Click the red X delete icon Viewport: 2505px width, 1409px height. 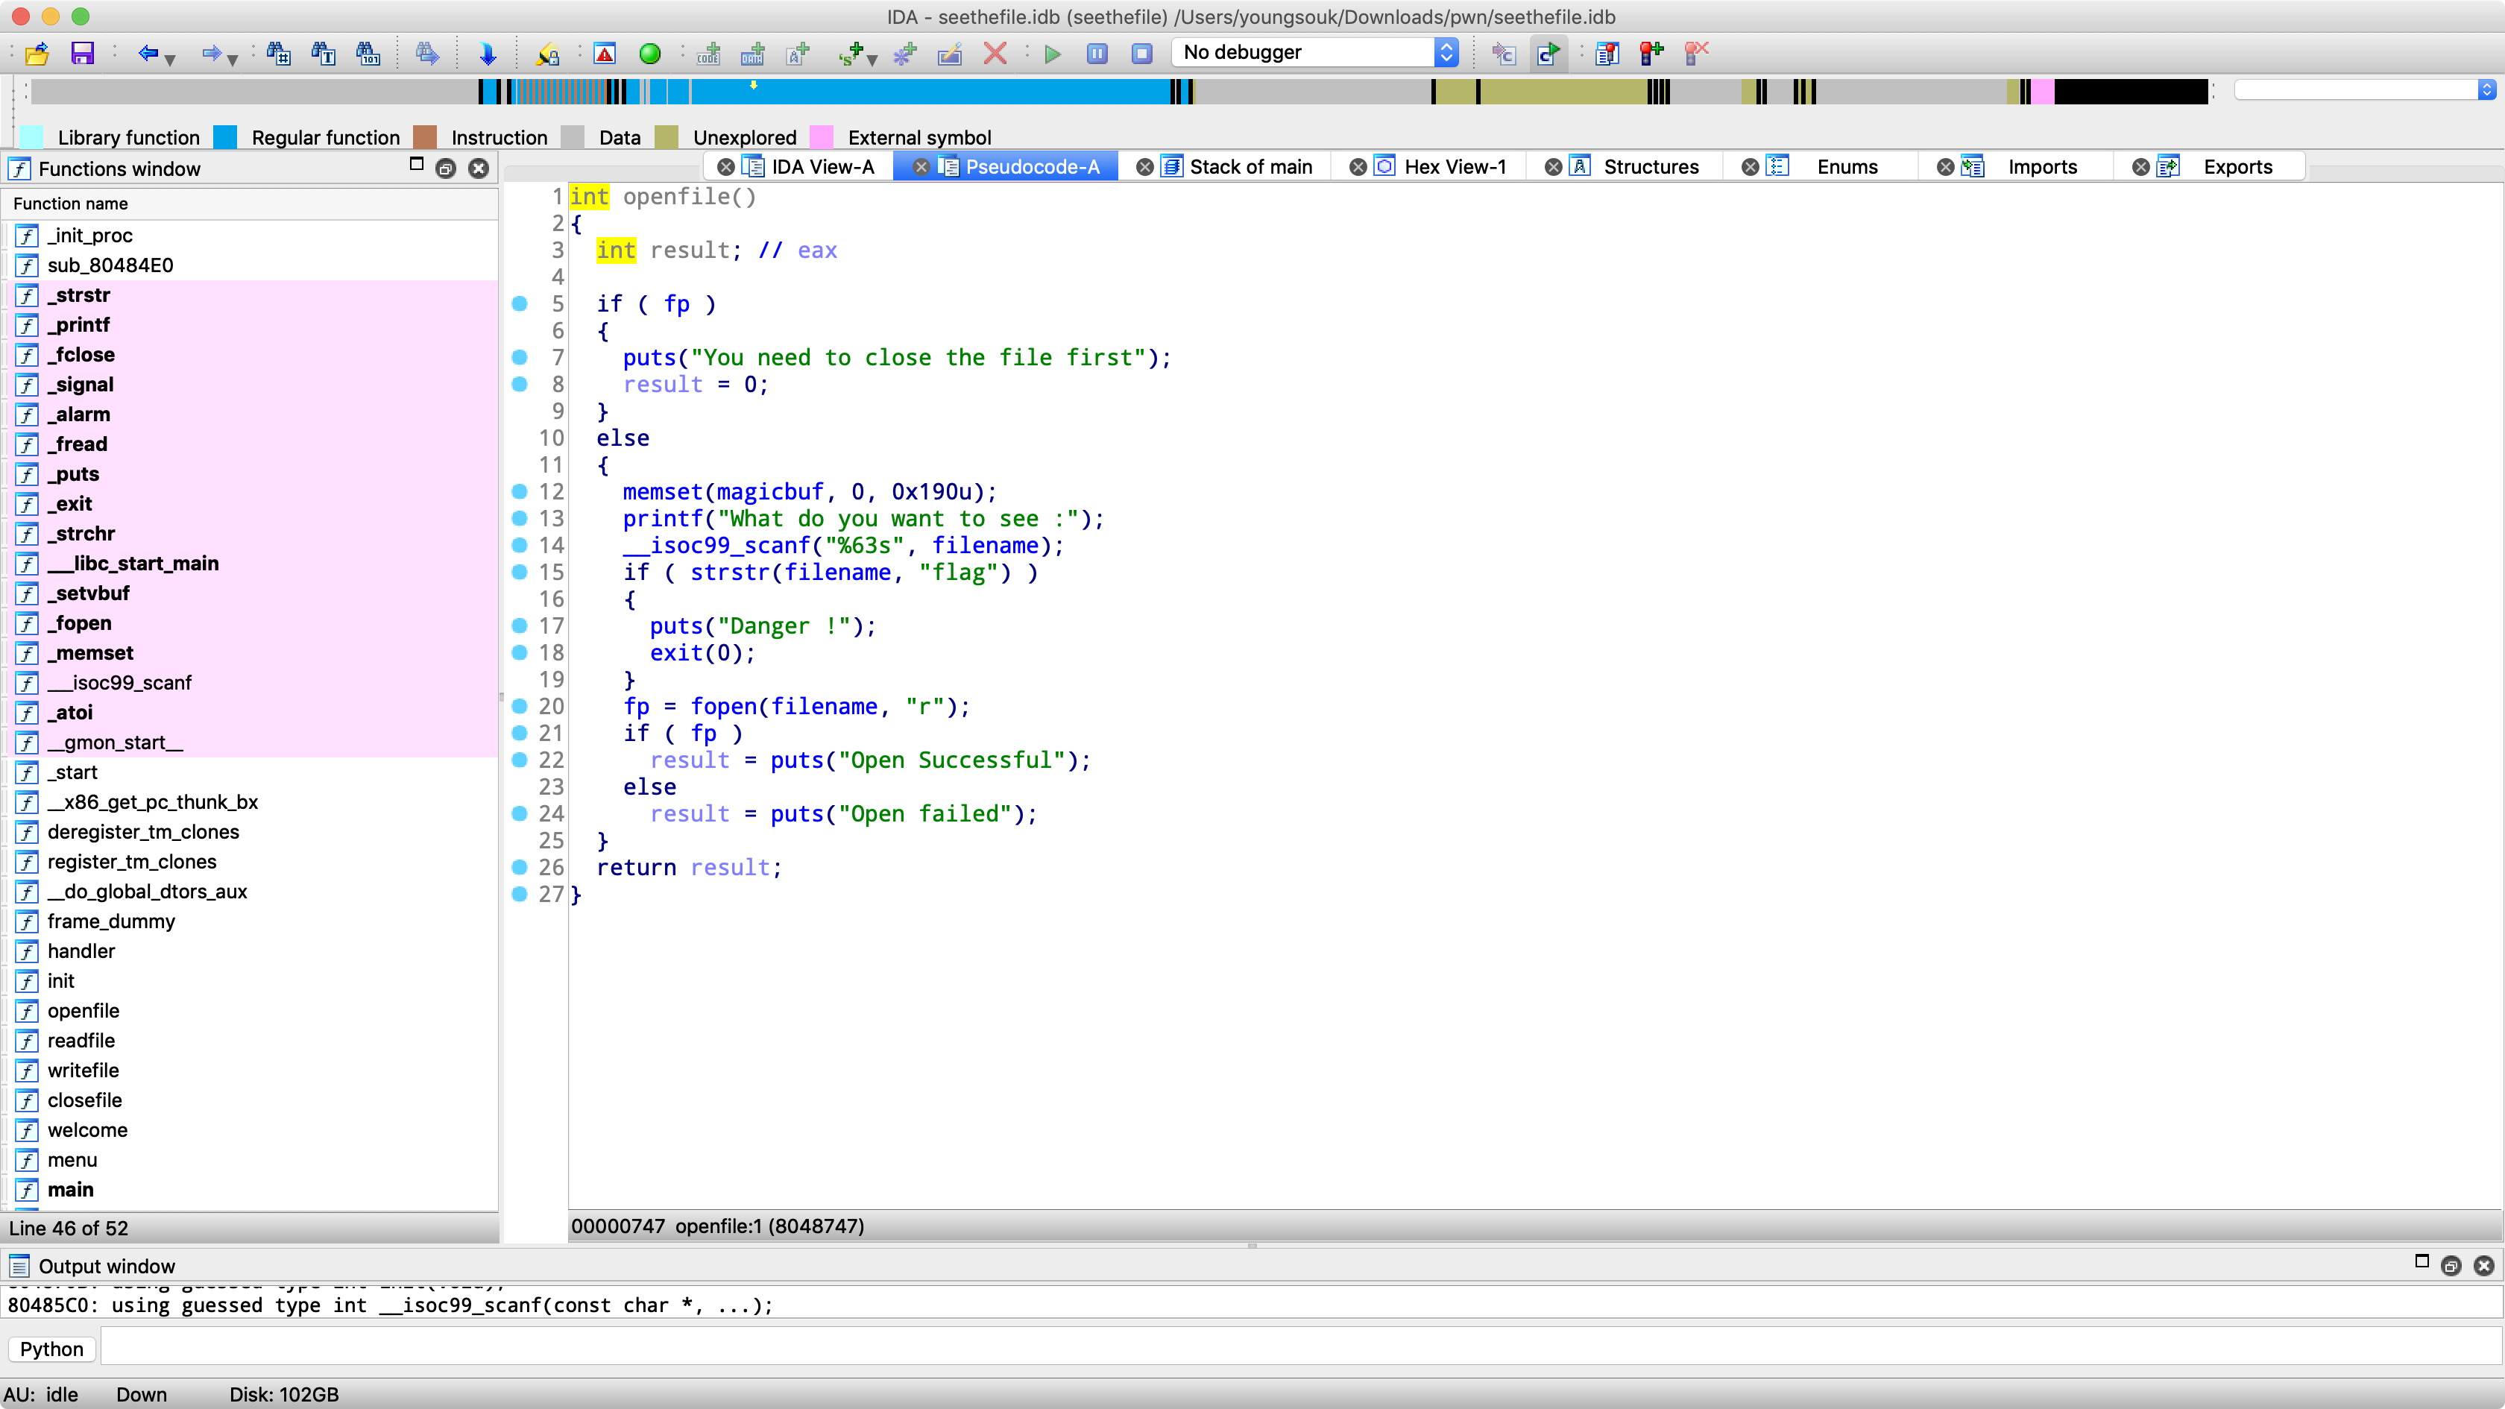pyautogui.click(x=995, y=54)
